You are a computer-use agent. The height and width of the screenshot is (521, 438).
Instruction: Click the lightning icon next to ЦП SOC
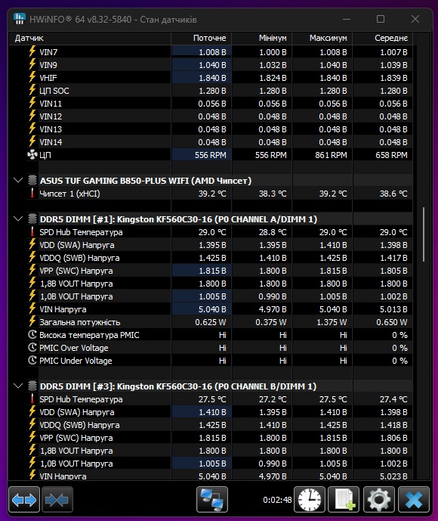(x=32, y=91)
